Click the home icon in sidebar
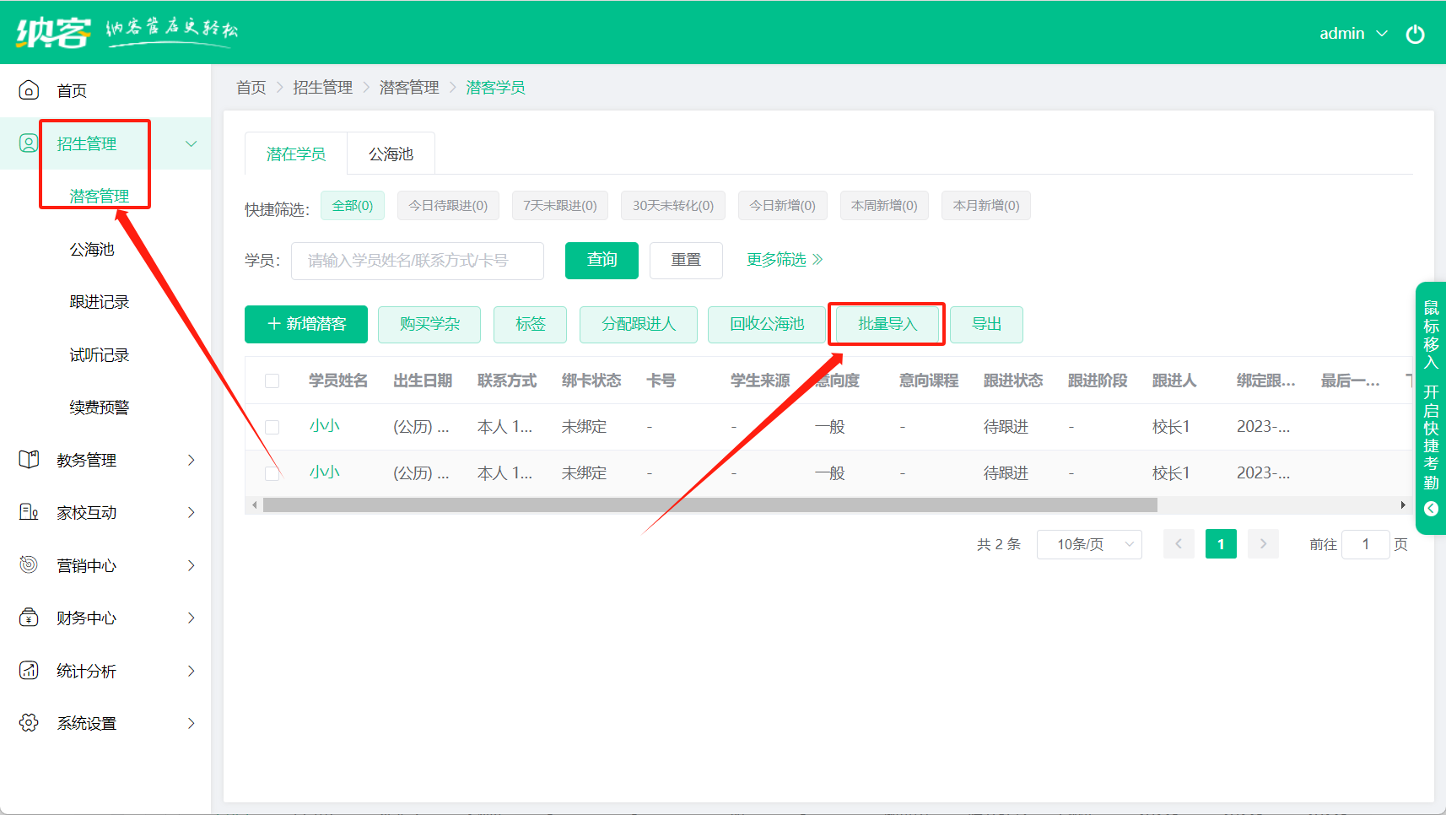Image resolution: width=1446 pixels, height=815 pixels. click(29, 90)
